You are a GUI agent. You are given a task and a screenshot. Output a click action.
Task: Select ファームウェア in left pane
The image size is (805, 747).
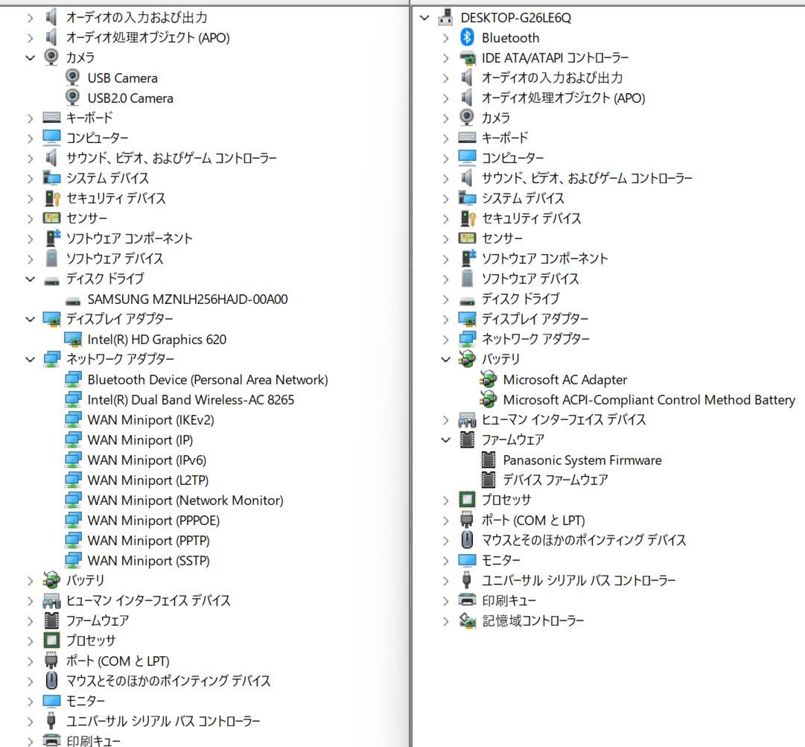(x=97, y=620)
